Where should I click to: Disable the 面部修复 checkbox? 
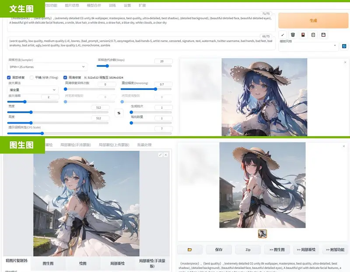(9, 77)
